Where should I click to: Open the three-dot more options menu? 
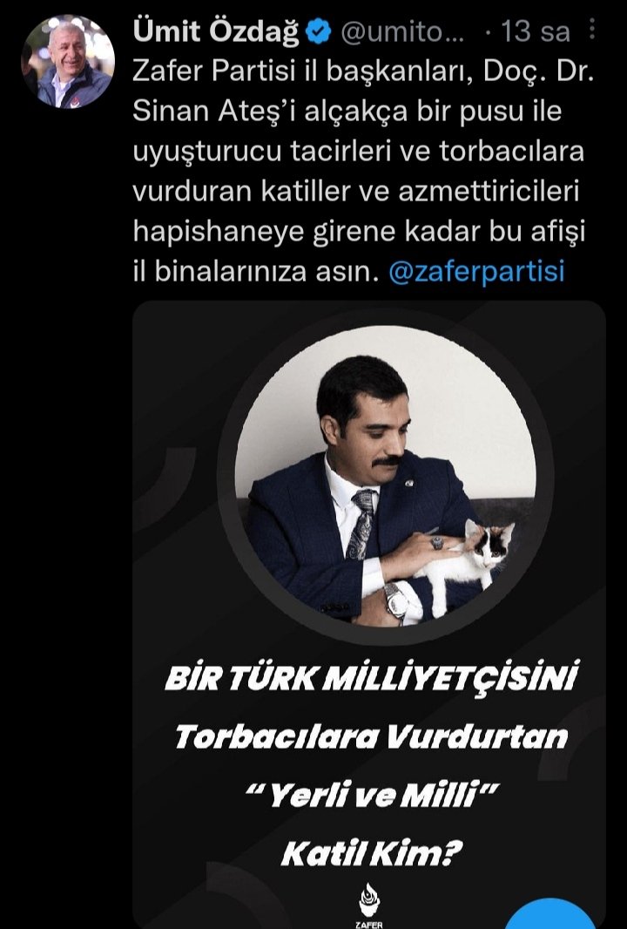pos(592,29)
